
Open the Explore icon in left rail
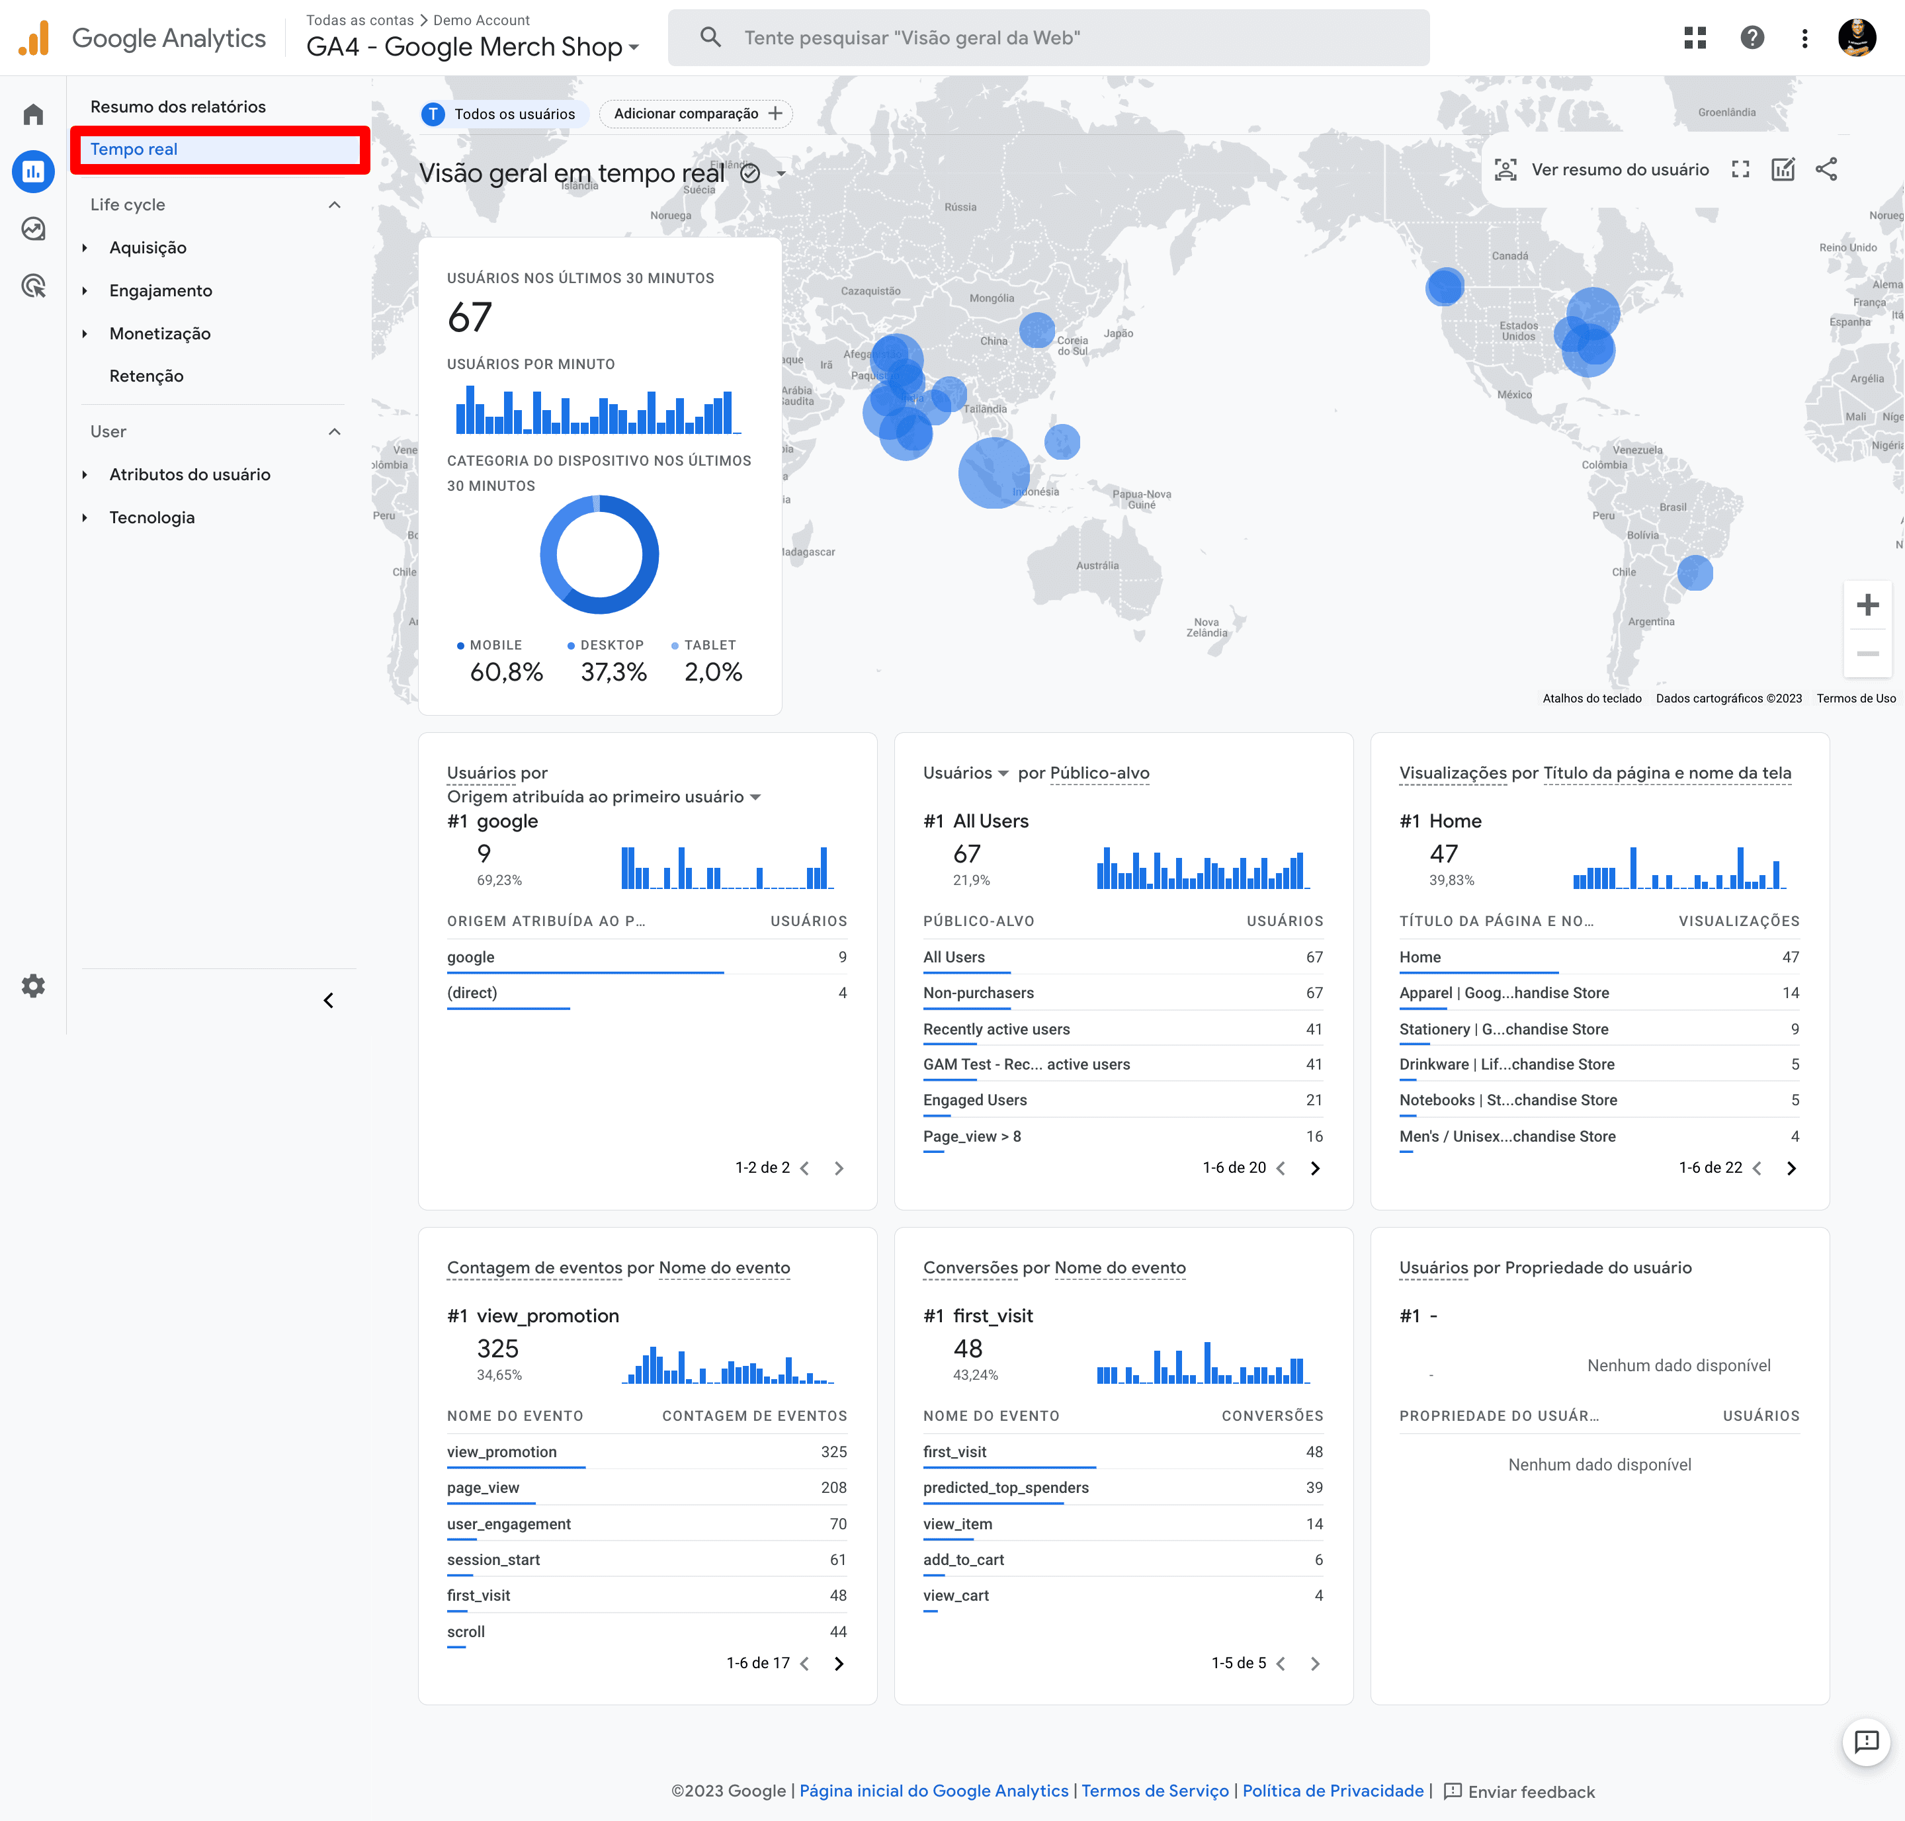click(33, 229)
